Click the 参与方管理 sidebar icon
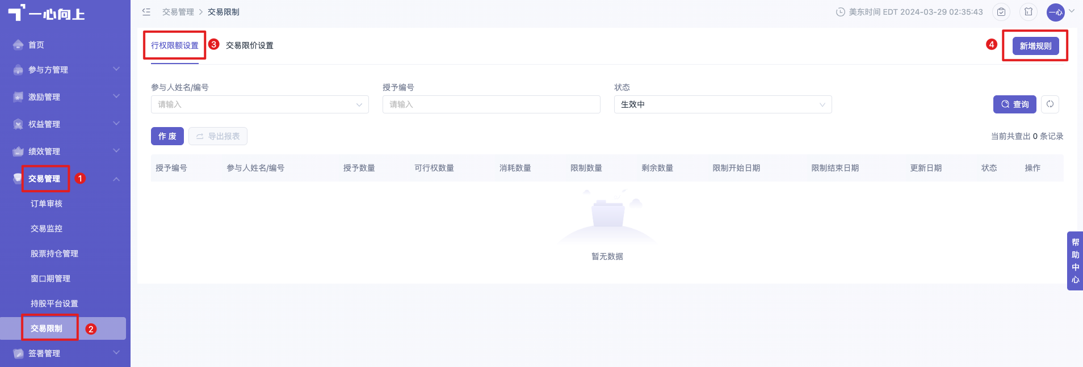Image resolution: width=1083 pixels, height=367 pixels. pyautogui.click(x=18, y=70)
